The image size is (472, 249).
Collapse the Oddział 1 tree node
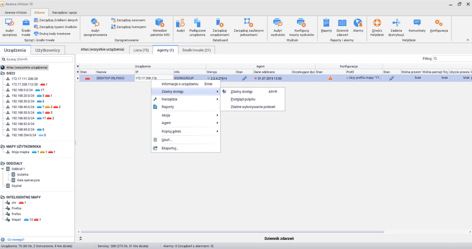point(3,169)
